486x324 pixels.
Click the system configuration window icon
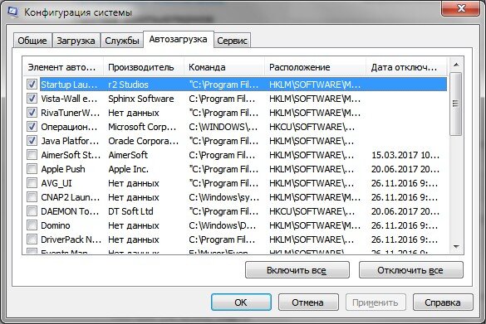click(13, 12)
